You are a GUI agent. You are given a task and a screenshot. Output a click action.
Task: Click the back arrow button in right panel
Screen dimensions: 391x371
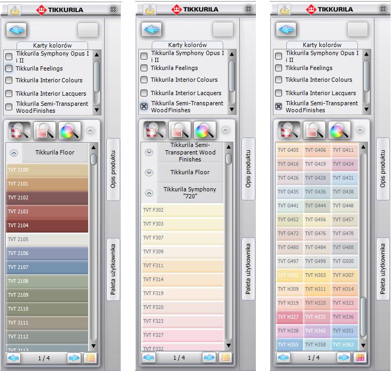point(286,29)
